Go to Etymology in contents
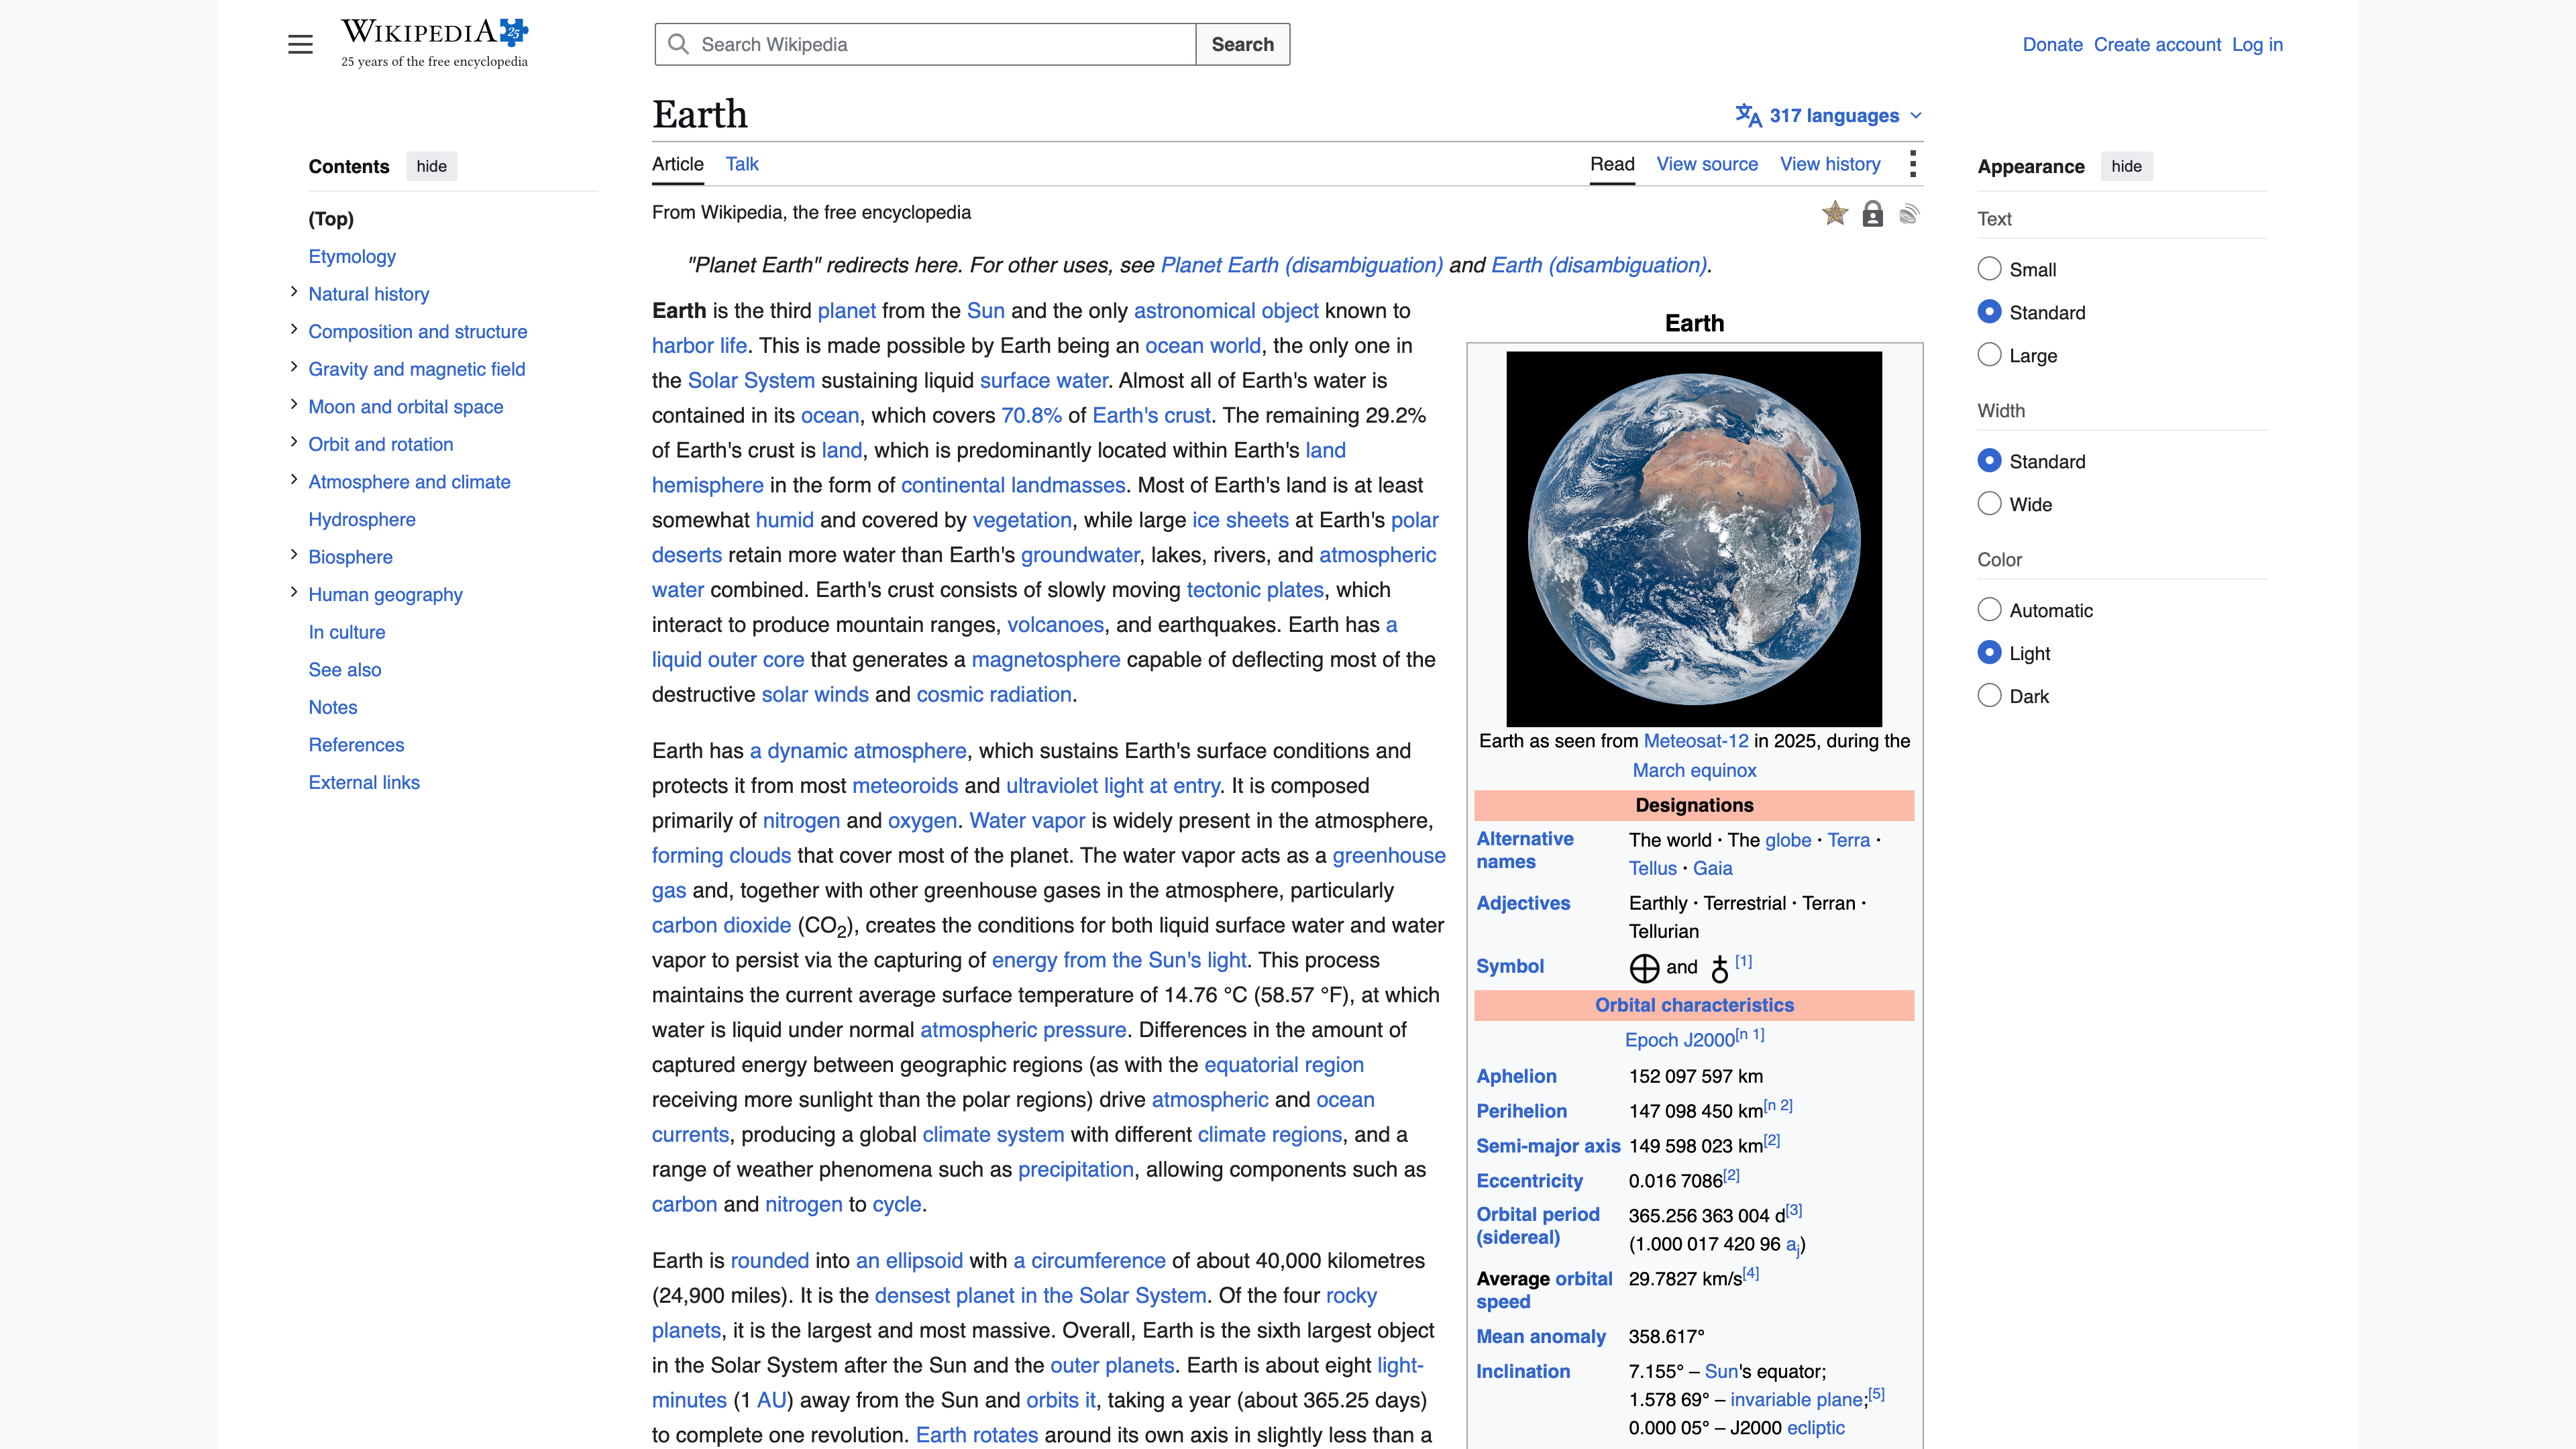This screenshot has width=2576, height=1449. click(x=352, y=257)
